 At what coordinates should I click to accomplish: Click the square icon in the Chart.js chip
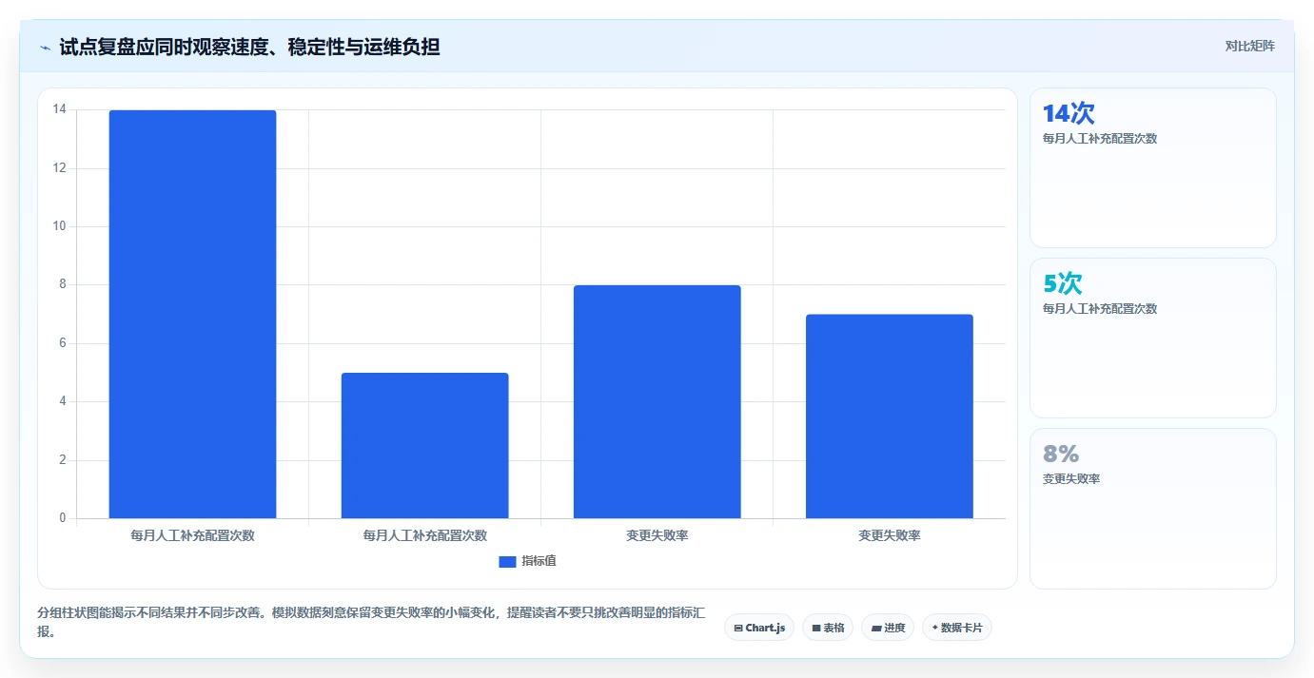(738, 628)
